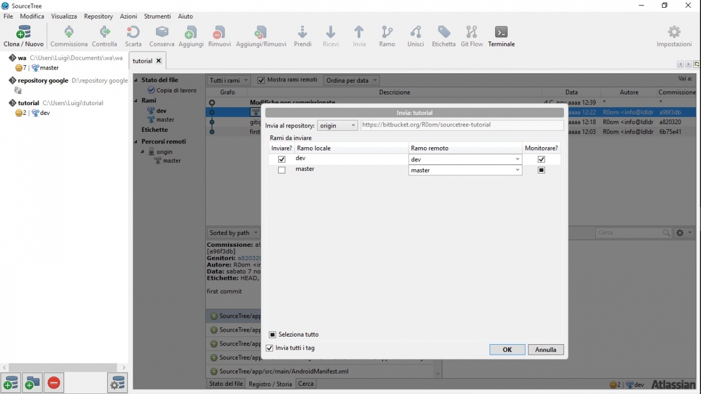Click the Prendi fetch icon
The image size is (701, 394).
click(x=303, y=36)
